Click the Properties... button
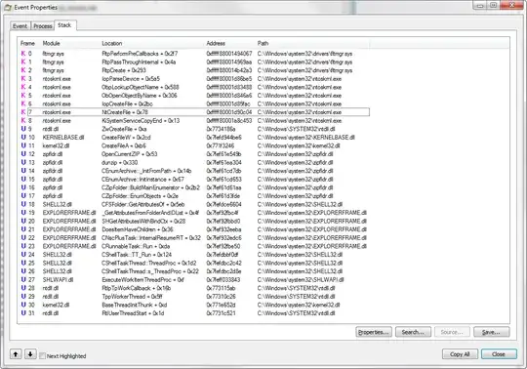This screenshot has width=527, height=369. [374, 332]
